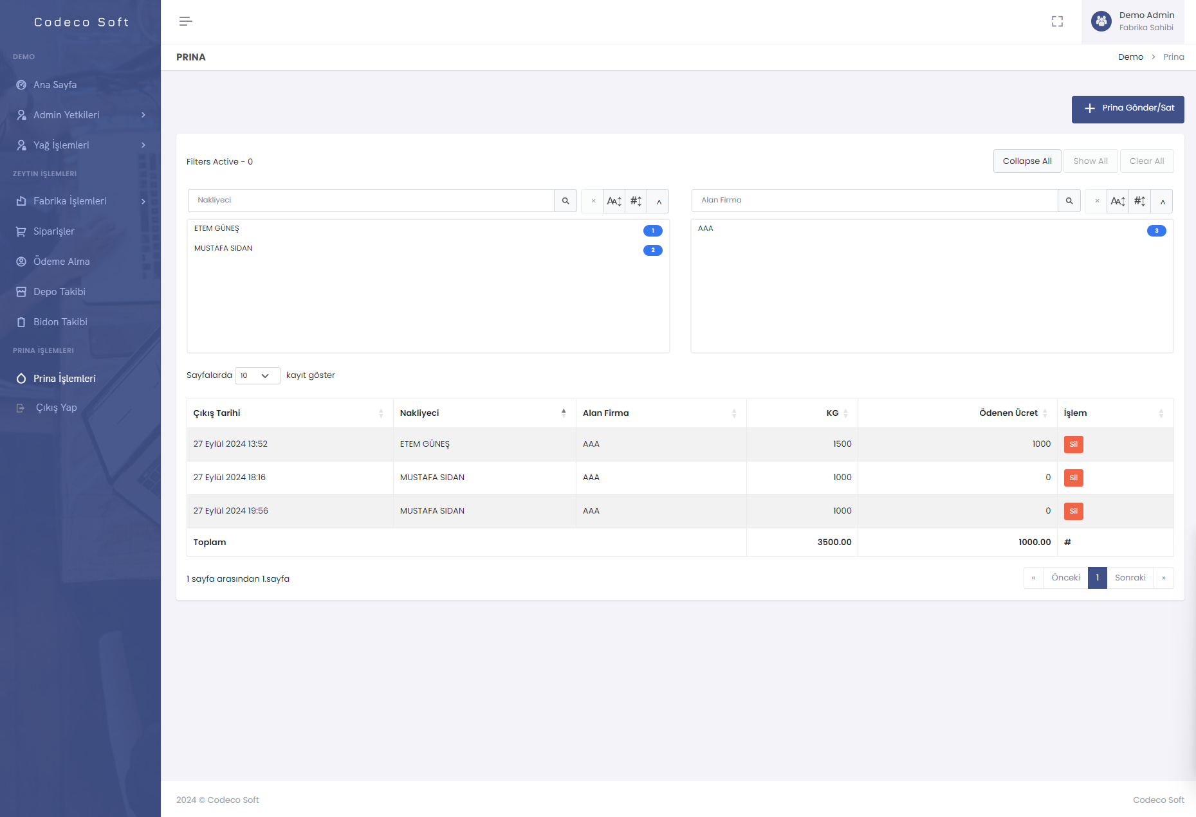The width and height of the screenshot is (1196, 817).
Task: Sort Nakliyeci filter alphabetically
Action: pos(614,201)
